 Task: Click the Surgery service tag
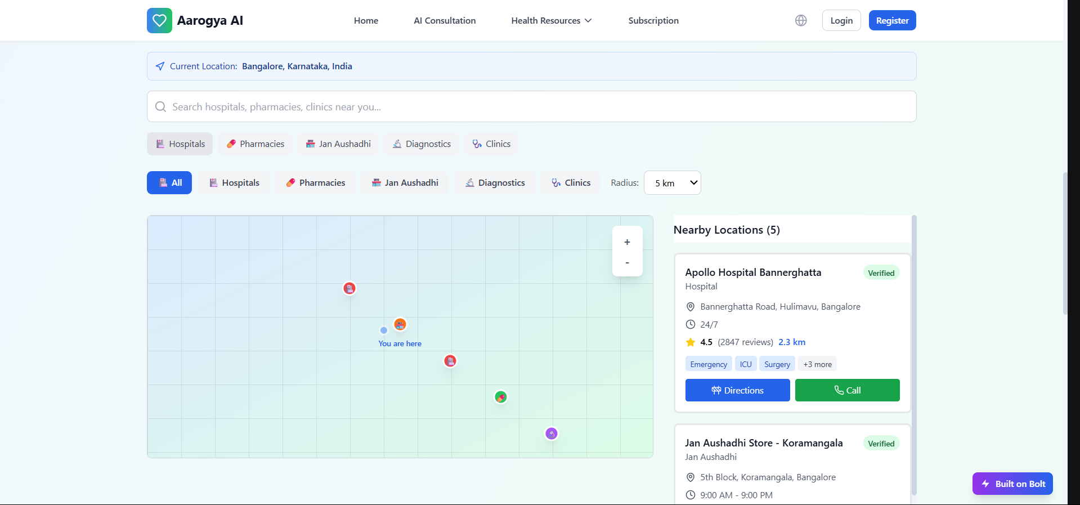(777, 364)
